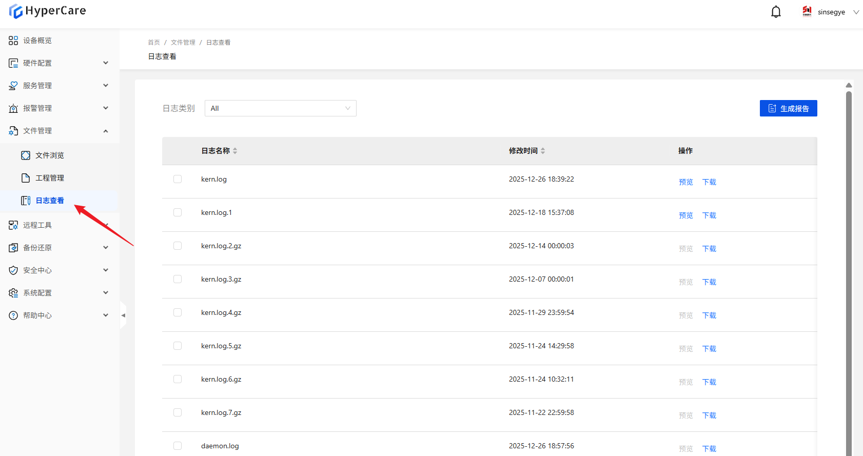Image resolution: width=863 pixels, height=456 pixels.
Task: Click the notification bell icon
Action: pos(776,12)
